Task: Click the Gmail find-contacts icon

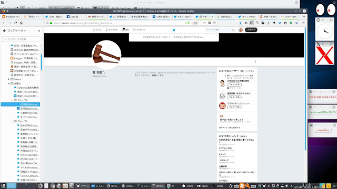Action: click(x=222, y=116)
